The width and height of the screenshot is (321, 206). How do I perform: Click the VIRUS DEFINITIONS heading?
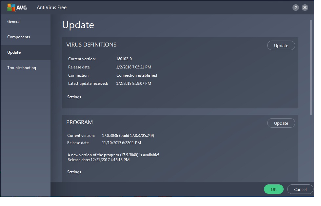click(91, 45)
